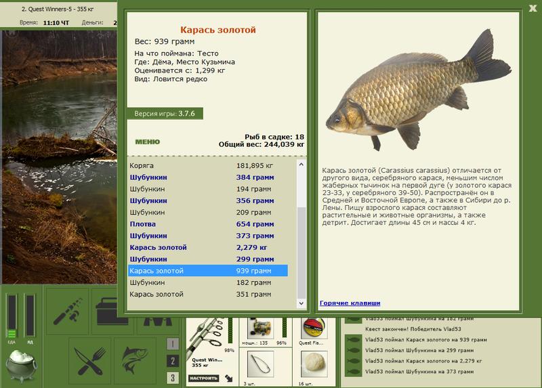The height and width of the screenshot is (388, 542).
Task: Select Шубункин 373 грамм row
Action: tap(208, 236)
